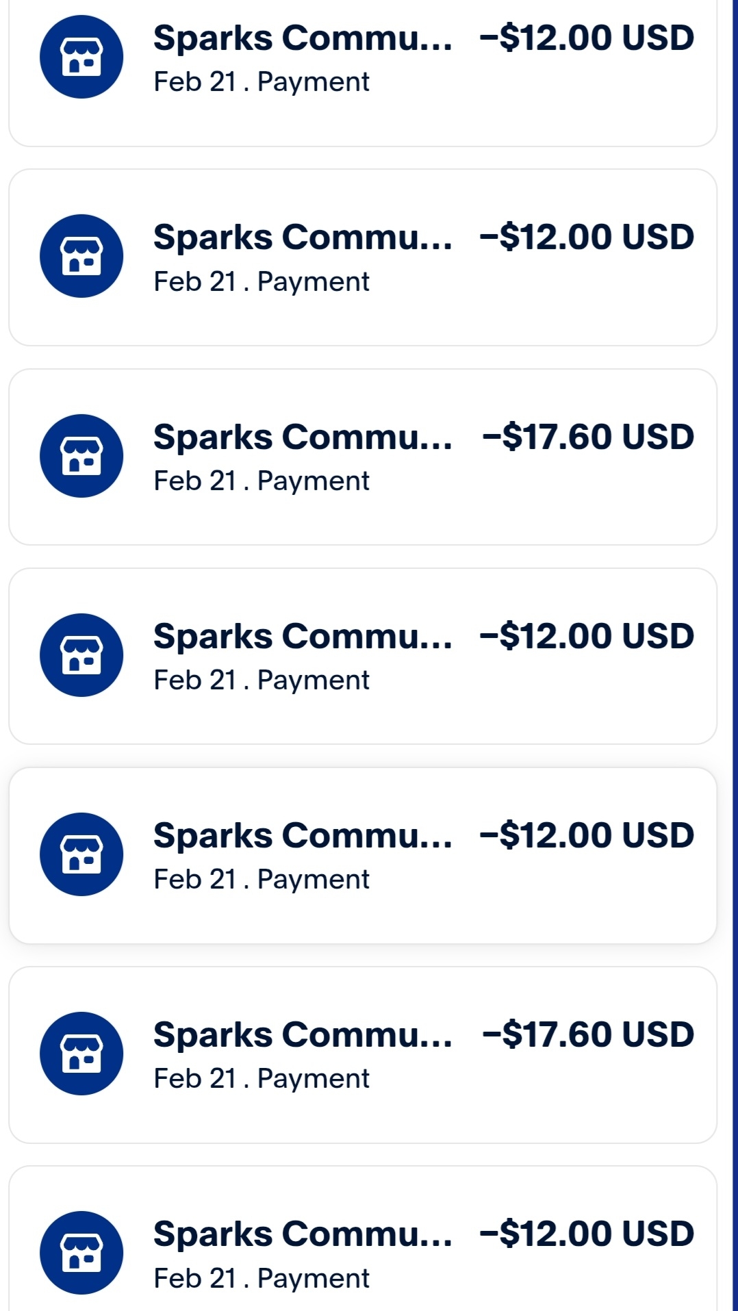
Task: Select the Sparks Commu... title of the second $17.60 payment
Action: pyautogui.click(x=302, y=1035)
